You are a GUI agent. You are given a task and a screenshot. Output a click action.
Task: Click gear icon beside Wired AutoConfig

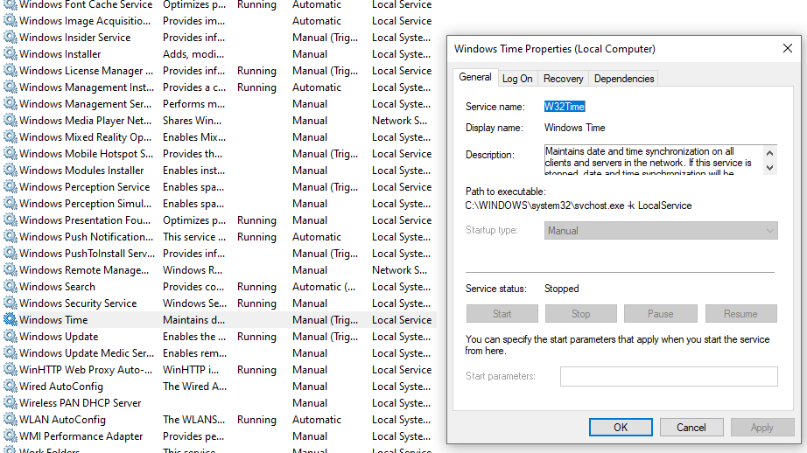tap(10, 386)
